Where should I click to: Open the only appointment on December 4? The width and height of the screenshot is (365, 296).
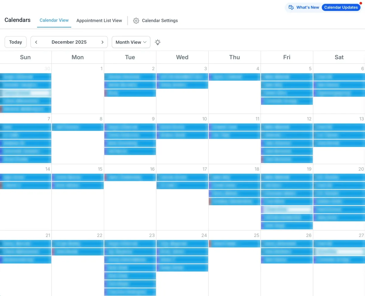click(235, 77)
